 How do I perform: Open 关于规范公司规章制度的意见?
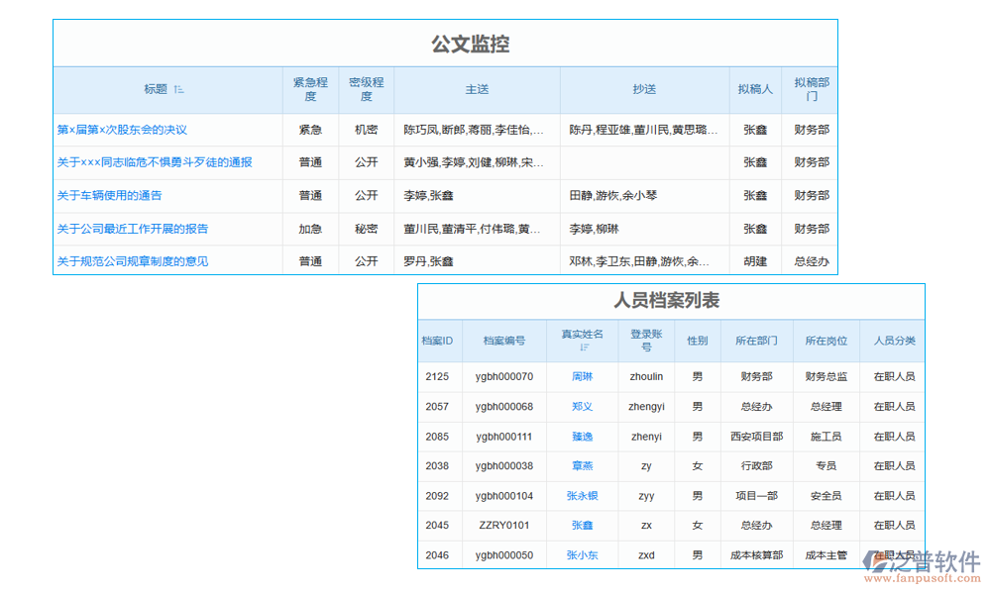coord(129,261)
